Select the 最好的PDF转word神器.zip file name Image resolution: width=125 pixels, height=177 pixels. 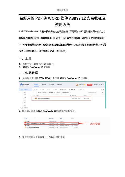(44, 98)
